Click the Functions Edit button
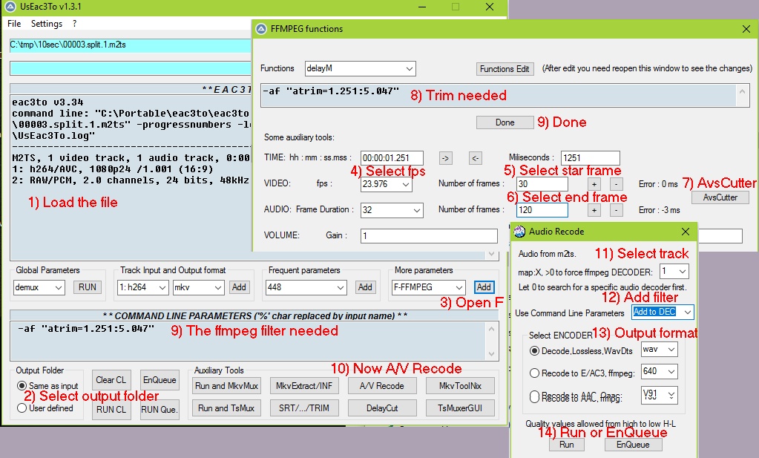759x458 pixels. pyautogui.click(x=505, y=69)
